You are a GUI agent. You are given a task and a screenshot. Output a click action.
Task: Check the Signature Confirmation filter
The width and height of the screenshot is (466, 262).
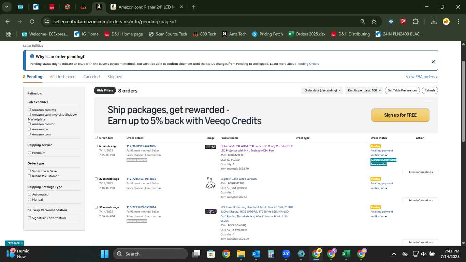(x=29, y=218)
